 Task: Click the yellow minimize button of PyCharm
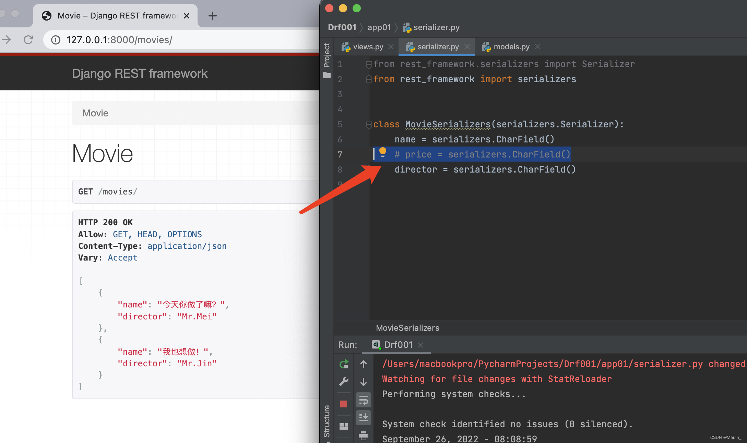click(x=343, y=8)
